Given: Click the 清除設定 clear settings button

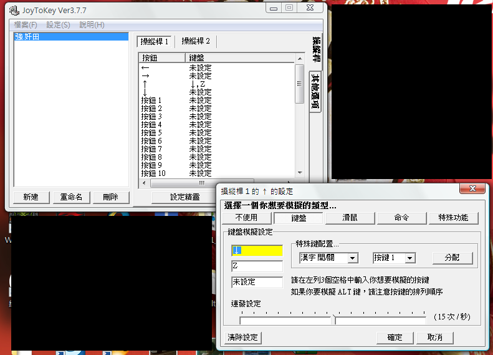Looking at the screenshot, I should click(242, 338).
